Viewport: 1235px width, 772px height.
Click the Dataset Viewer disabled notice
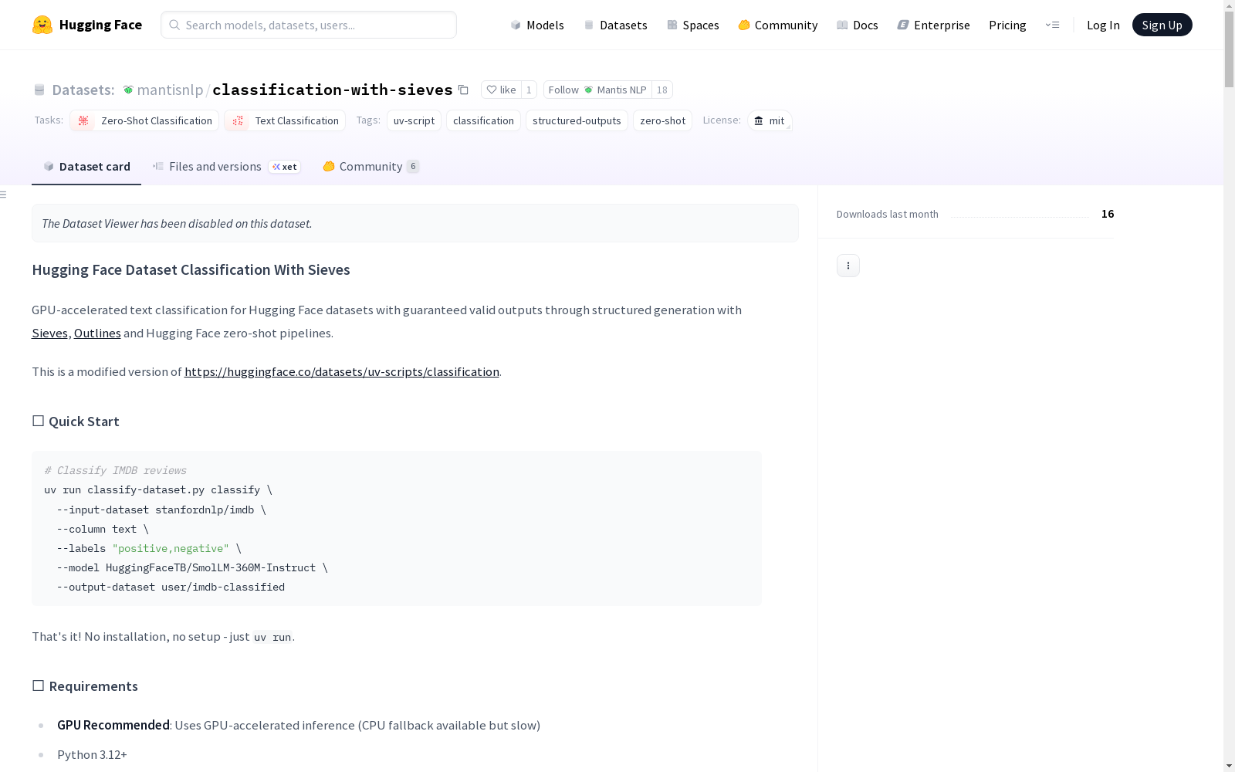(415, 223)
